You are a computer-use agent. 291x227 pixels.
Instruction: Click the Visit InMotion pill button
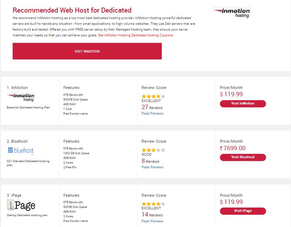(x=243, y=103)
